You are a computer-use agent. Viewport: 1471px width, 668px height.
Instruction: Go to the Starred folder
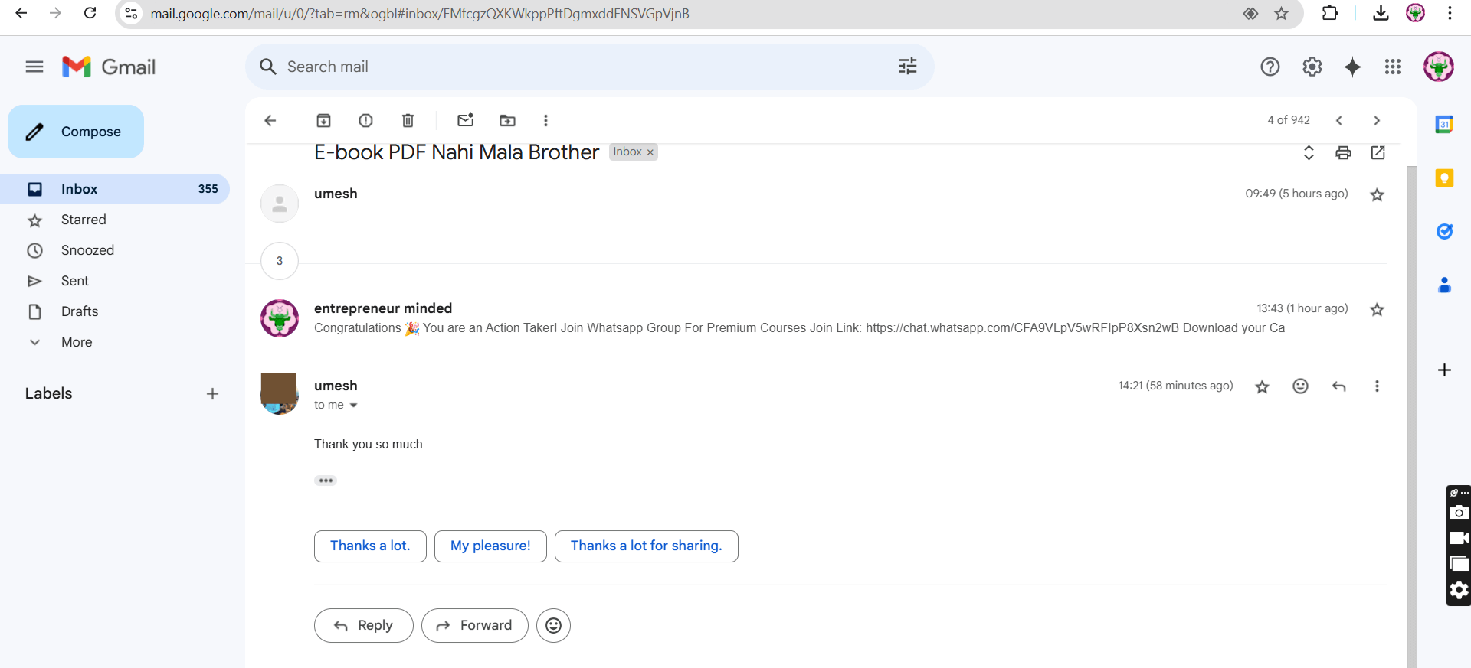coord(84,220)
